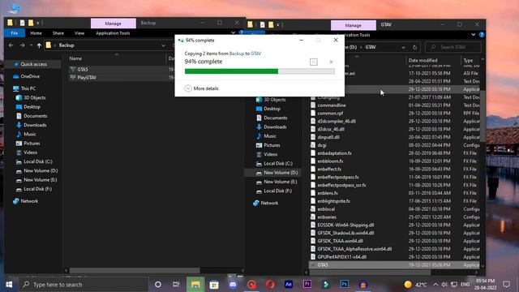Pause the file copy operation
The height and width of the screenshot is (292, 519).
tap(314, 62)
